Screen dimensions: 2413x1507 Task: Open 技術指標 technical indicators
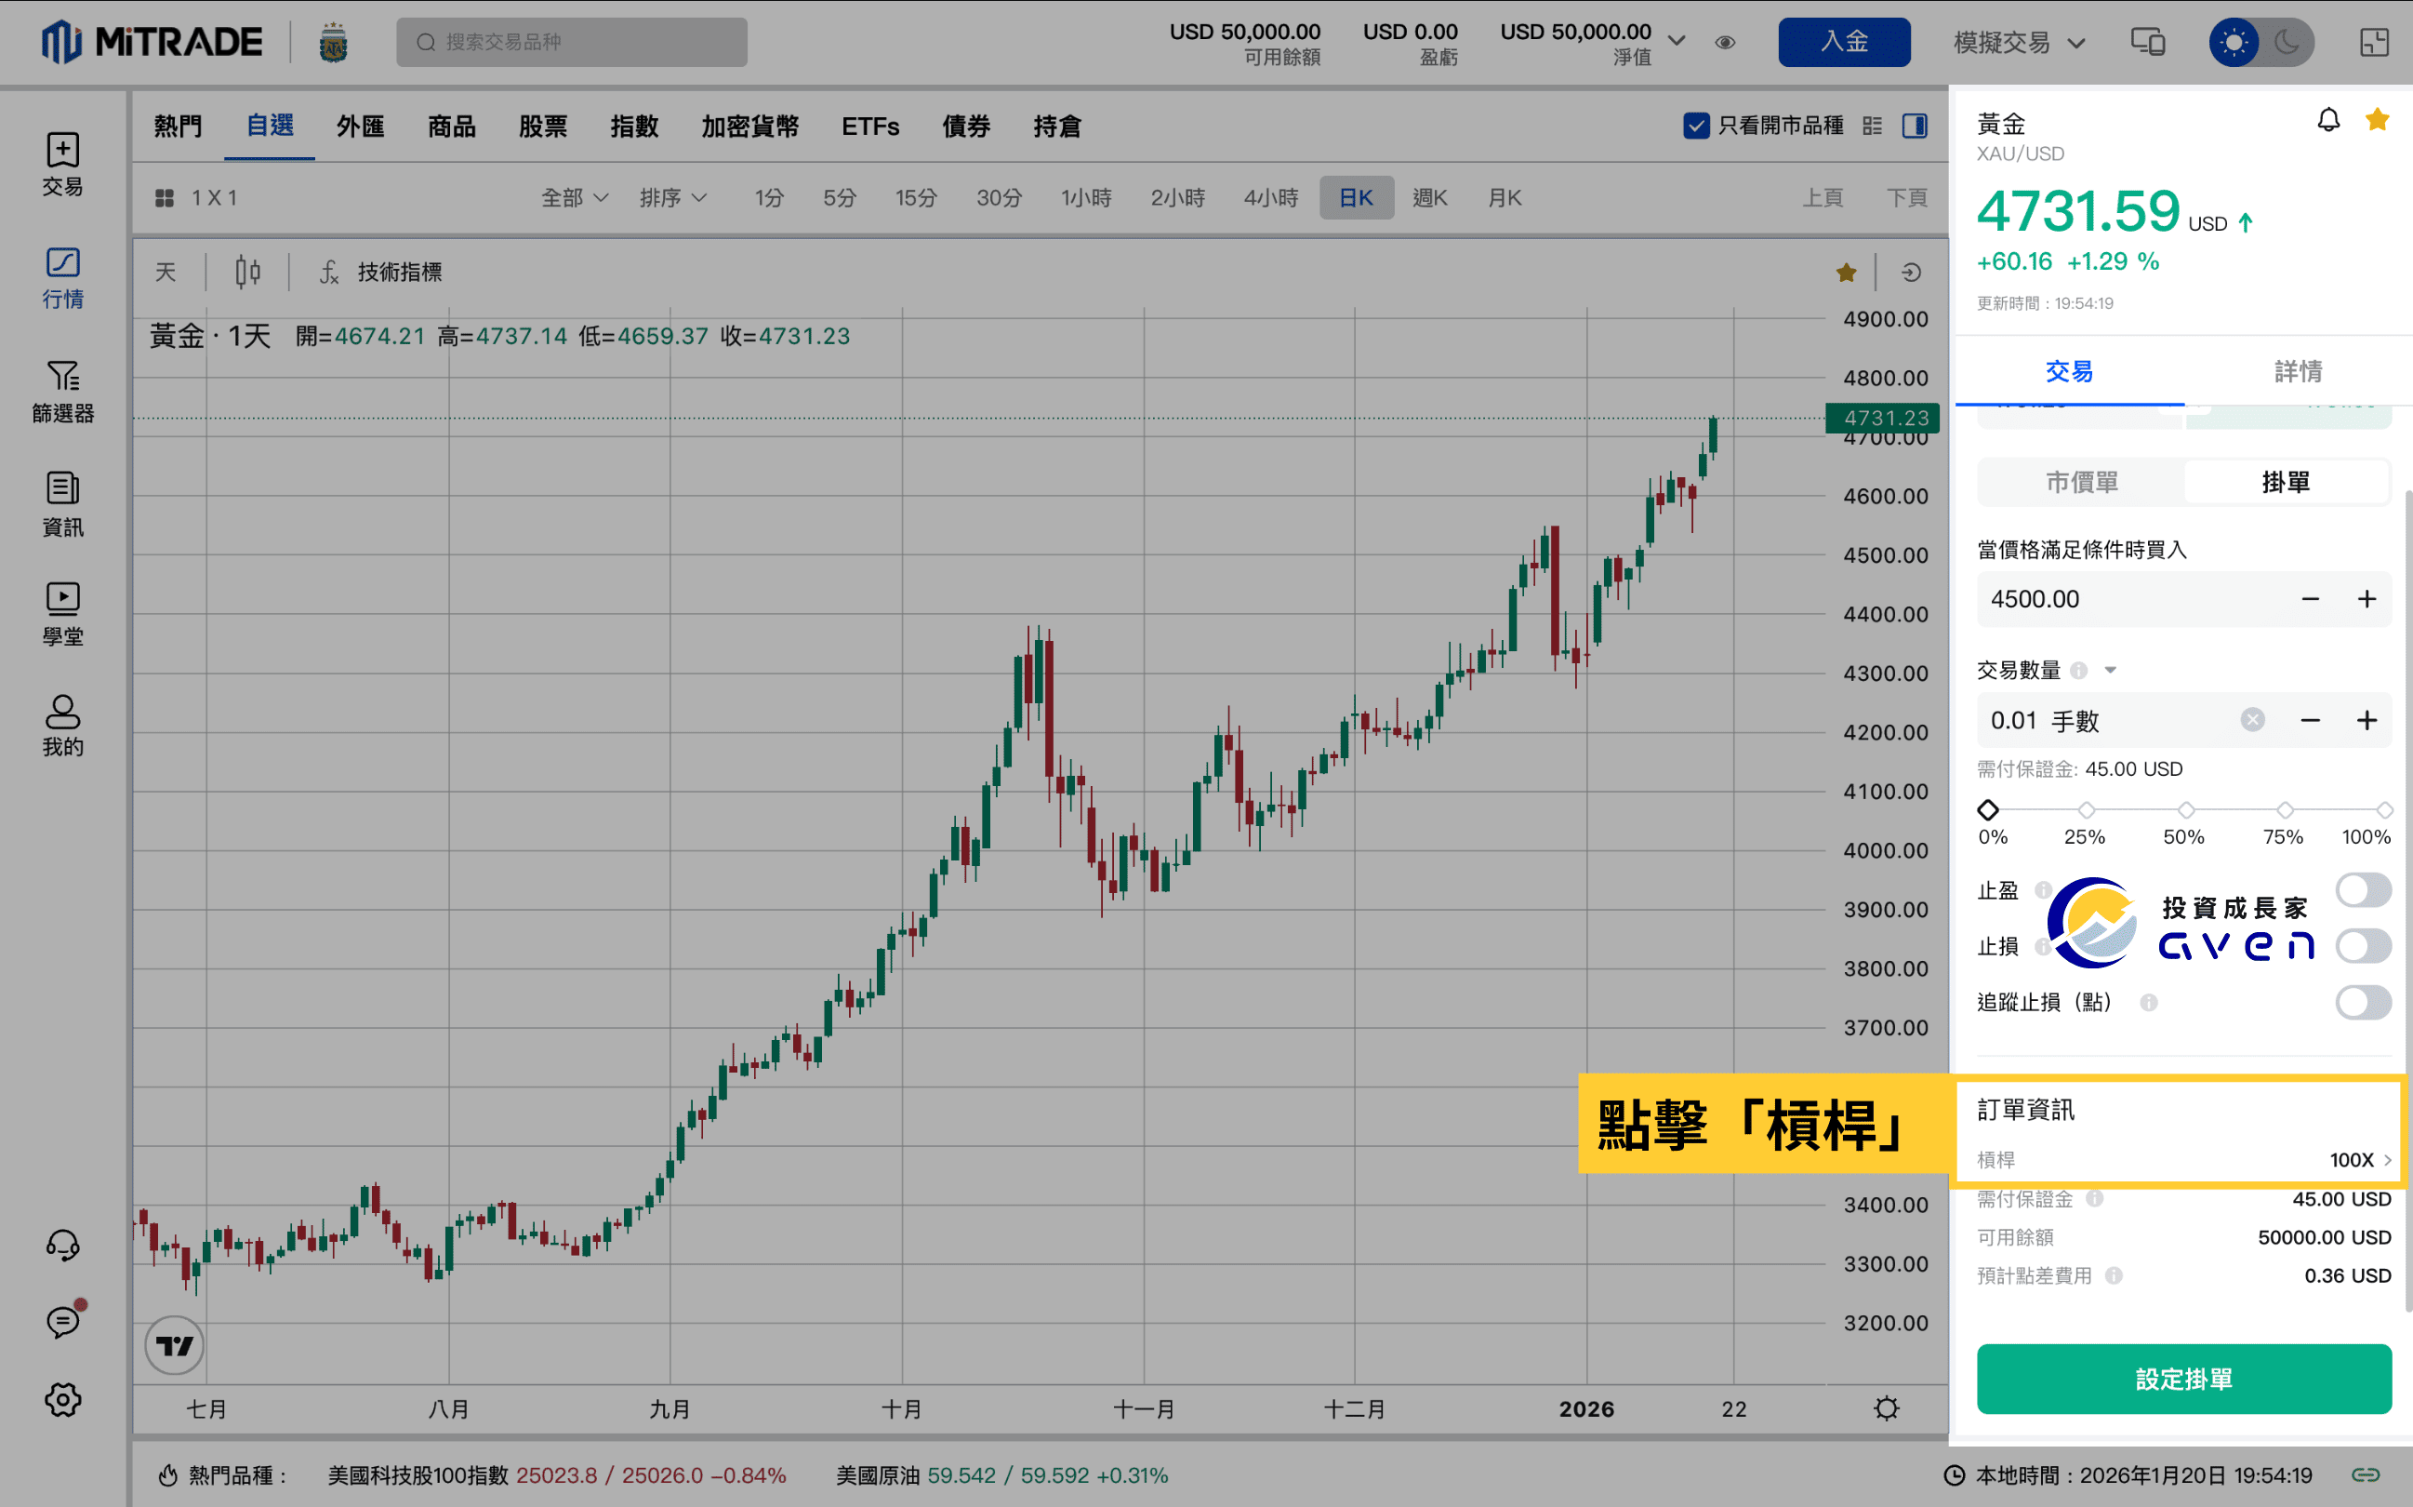click(399, 271)
